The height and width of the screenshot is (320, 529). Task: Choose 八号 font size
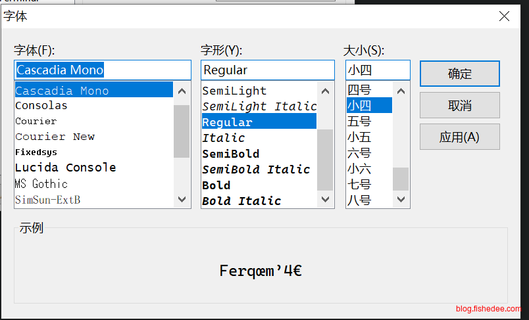point(359,200)
